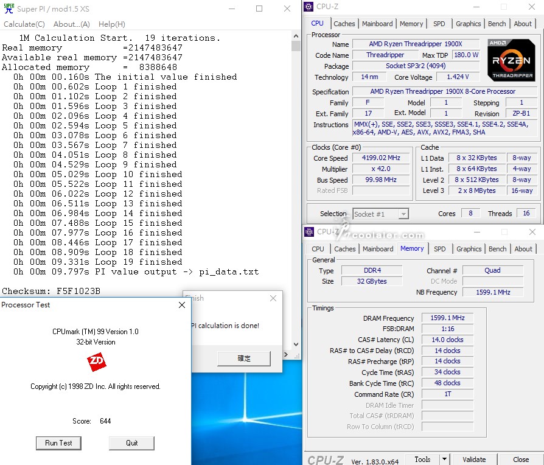Click the AMD Ryzen Threadripper logo

click(511, 60)
